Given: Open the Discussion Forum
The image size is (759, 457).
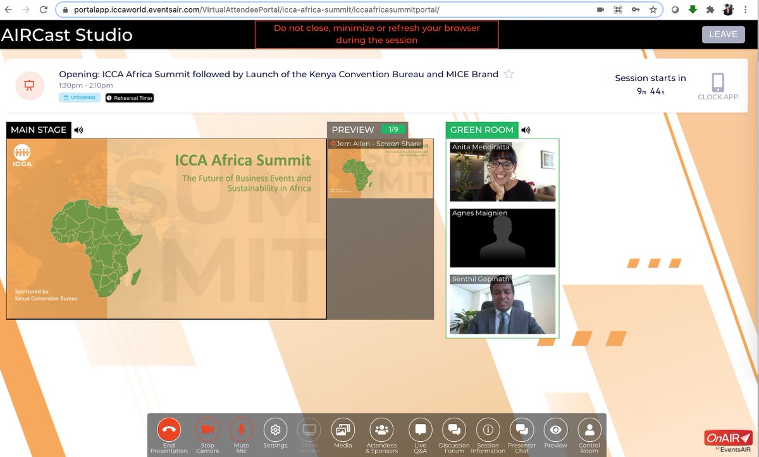Looking at the screenshot, I should tap(454, 430).
